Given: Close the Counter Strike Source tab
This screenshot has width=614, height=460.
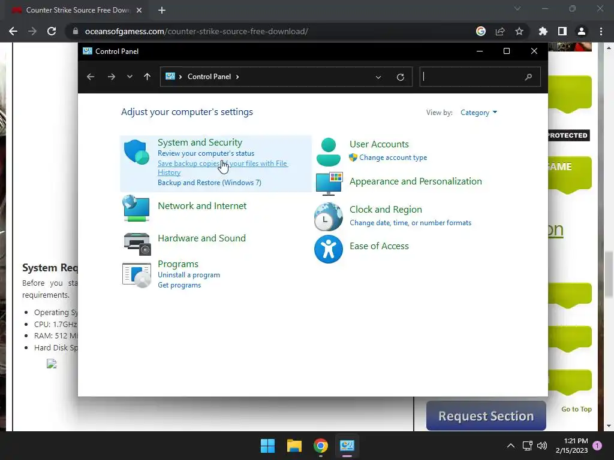Looking at the screenshot, I should pyautogui.click(x=139, y=11).
